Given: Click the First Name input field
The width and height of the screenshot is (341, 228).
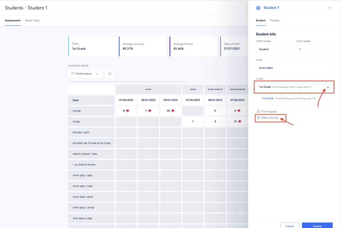Looking at the screenshot, I should 274,49.
